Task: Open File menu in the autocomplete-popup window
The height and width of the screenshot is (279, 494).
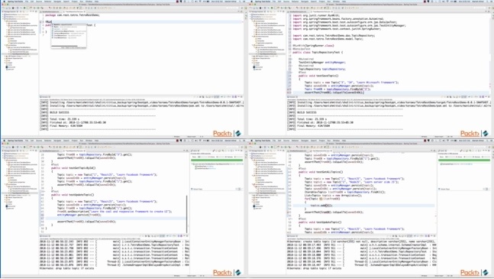Action: point(27,2)
